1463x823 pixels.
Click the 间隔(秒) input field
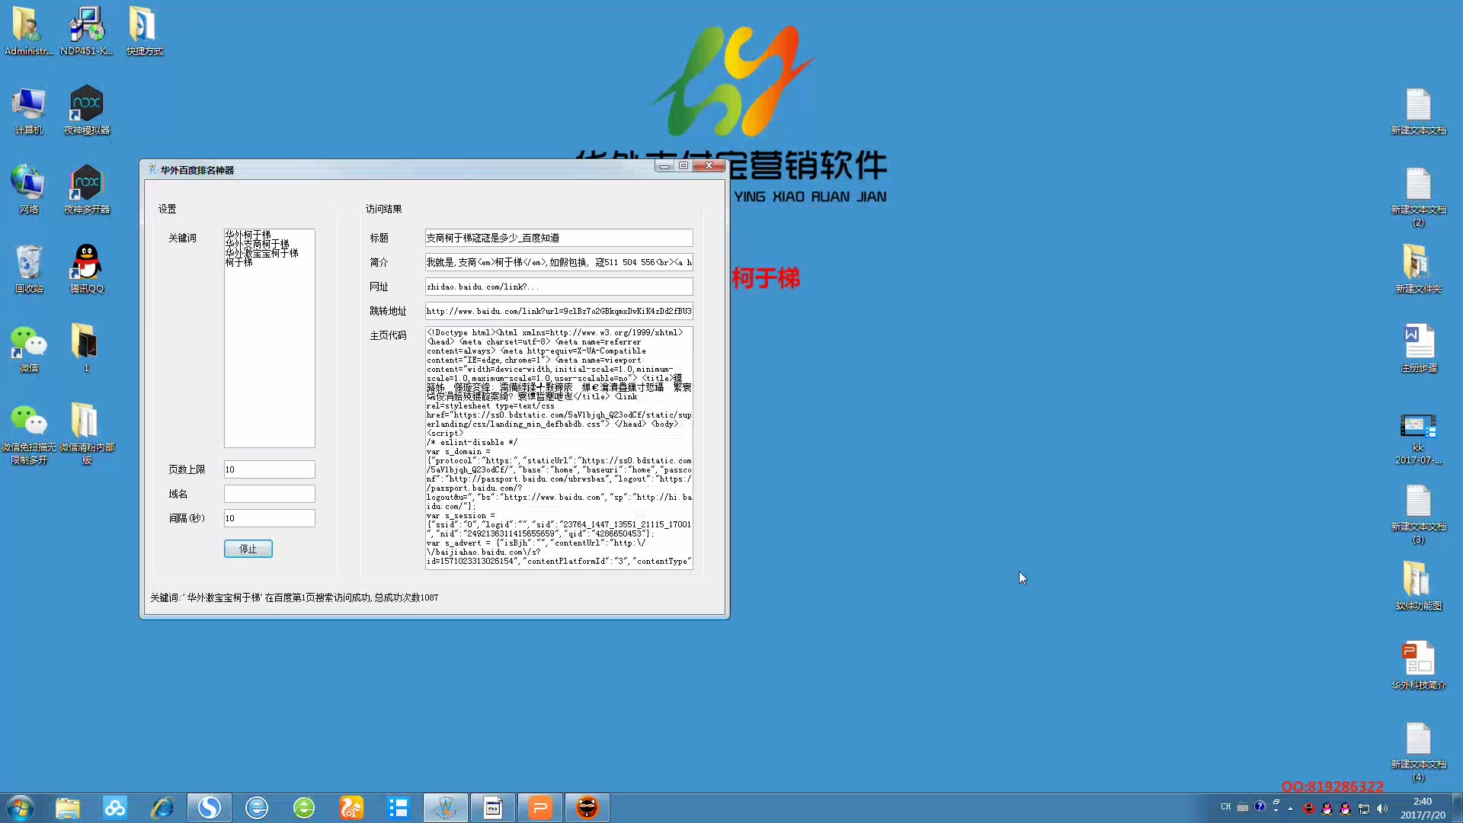(269, 518)
